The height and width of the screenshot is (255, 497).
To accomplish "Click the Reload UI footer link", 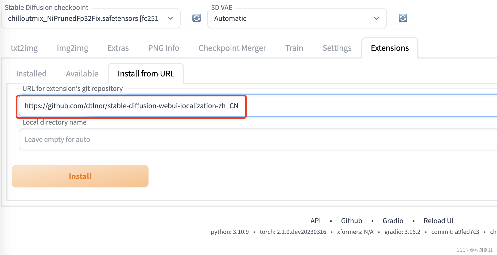I will tap(438, 221).
